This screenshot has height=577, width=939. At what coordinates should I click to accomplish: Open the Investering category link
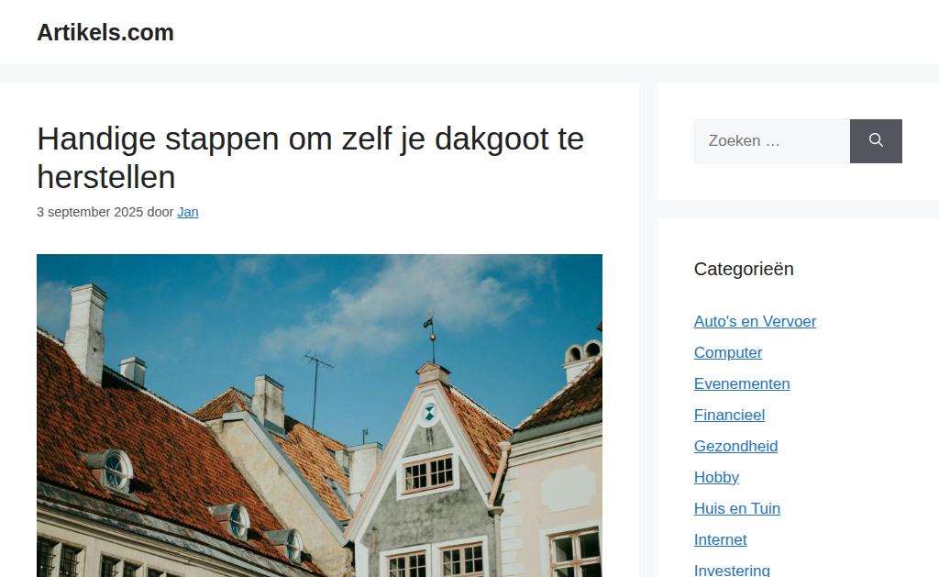tap(732, 570)
